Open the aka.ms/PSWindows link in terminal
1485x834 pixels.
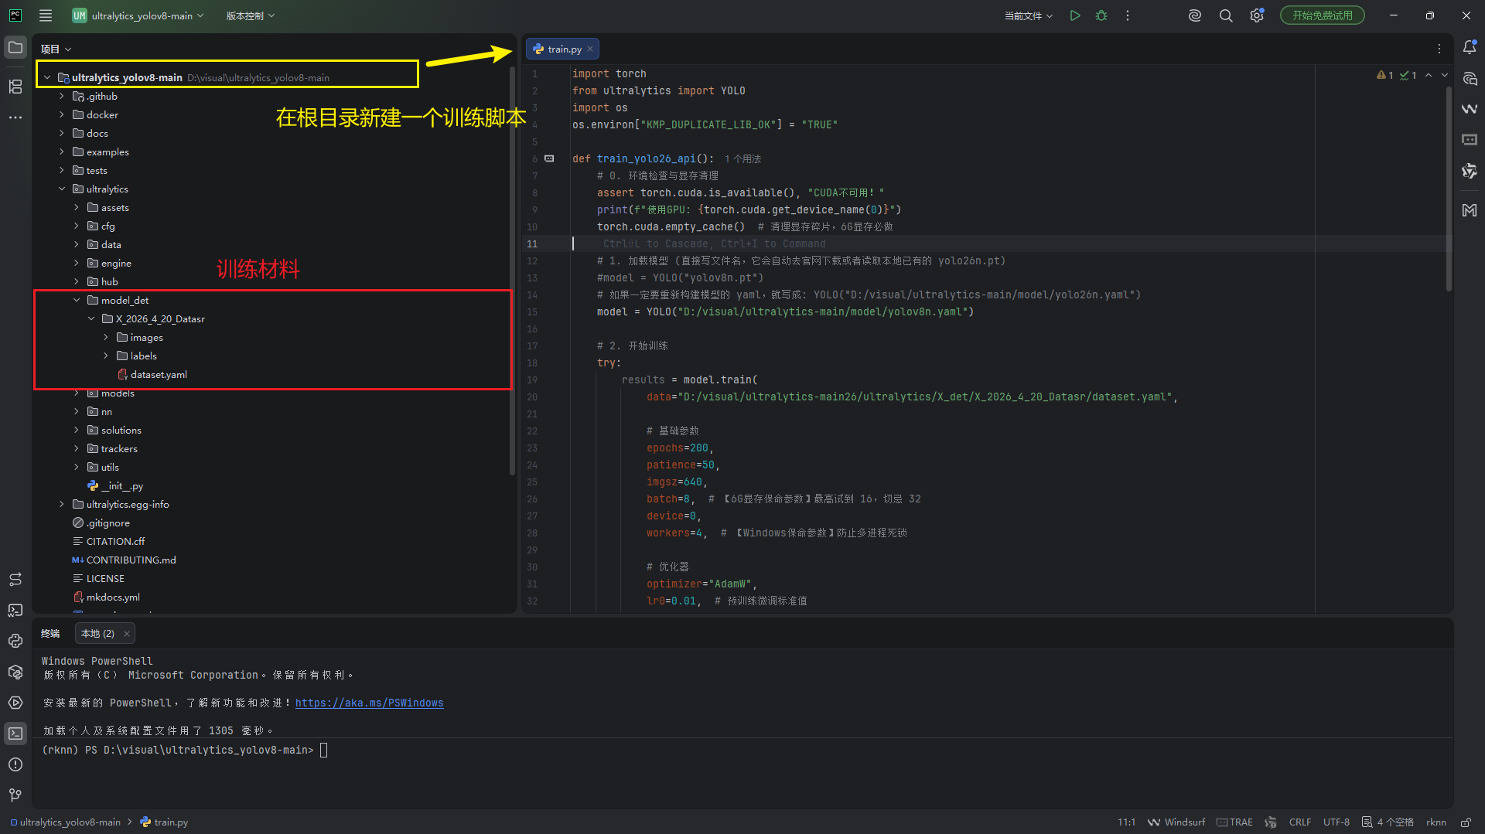coord(369,703)
